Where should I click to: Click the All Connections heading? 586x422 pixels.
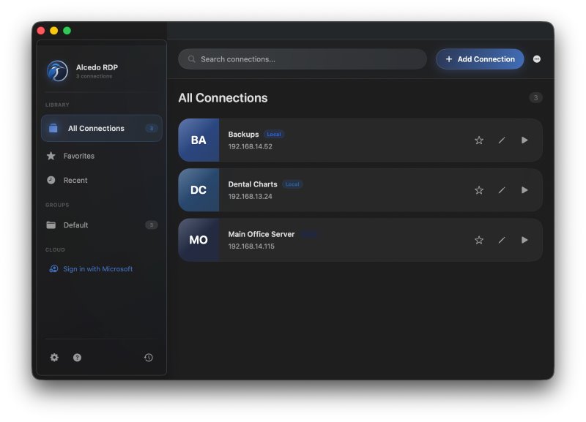coord(223,98)
